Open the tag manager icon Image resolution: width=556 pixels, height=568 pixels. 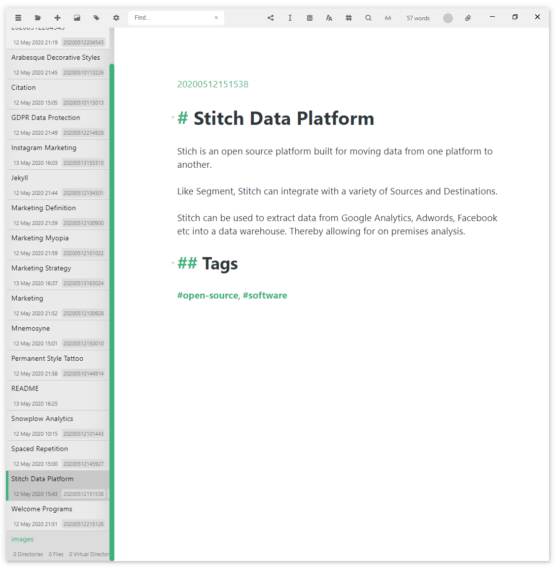coord(97,18)
